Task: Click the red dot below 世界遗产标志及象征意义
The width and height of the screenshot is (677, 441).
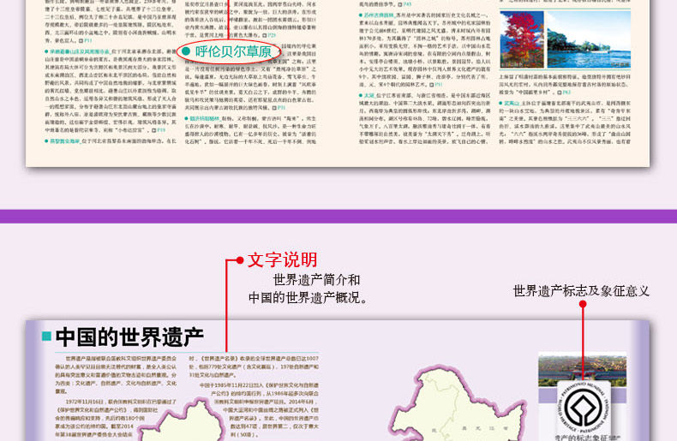Action: [583, 304]
